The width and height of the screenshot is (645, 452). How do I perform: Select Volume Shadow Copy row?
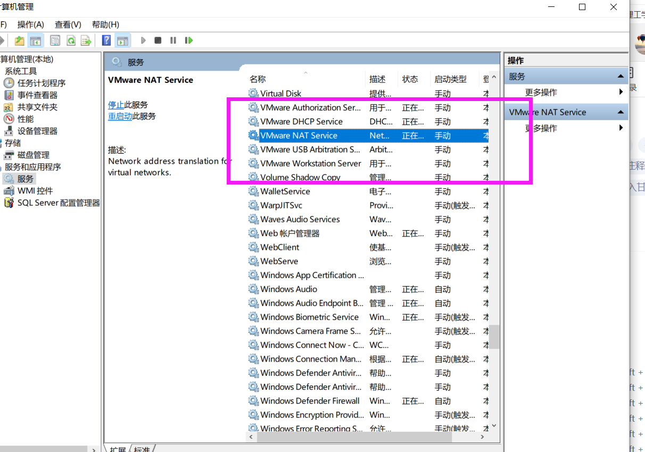(x=368, y=178)
